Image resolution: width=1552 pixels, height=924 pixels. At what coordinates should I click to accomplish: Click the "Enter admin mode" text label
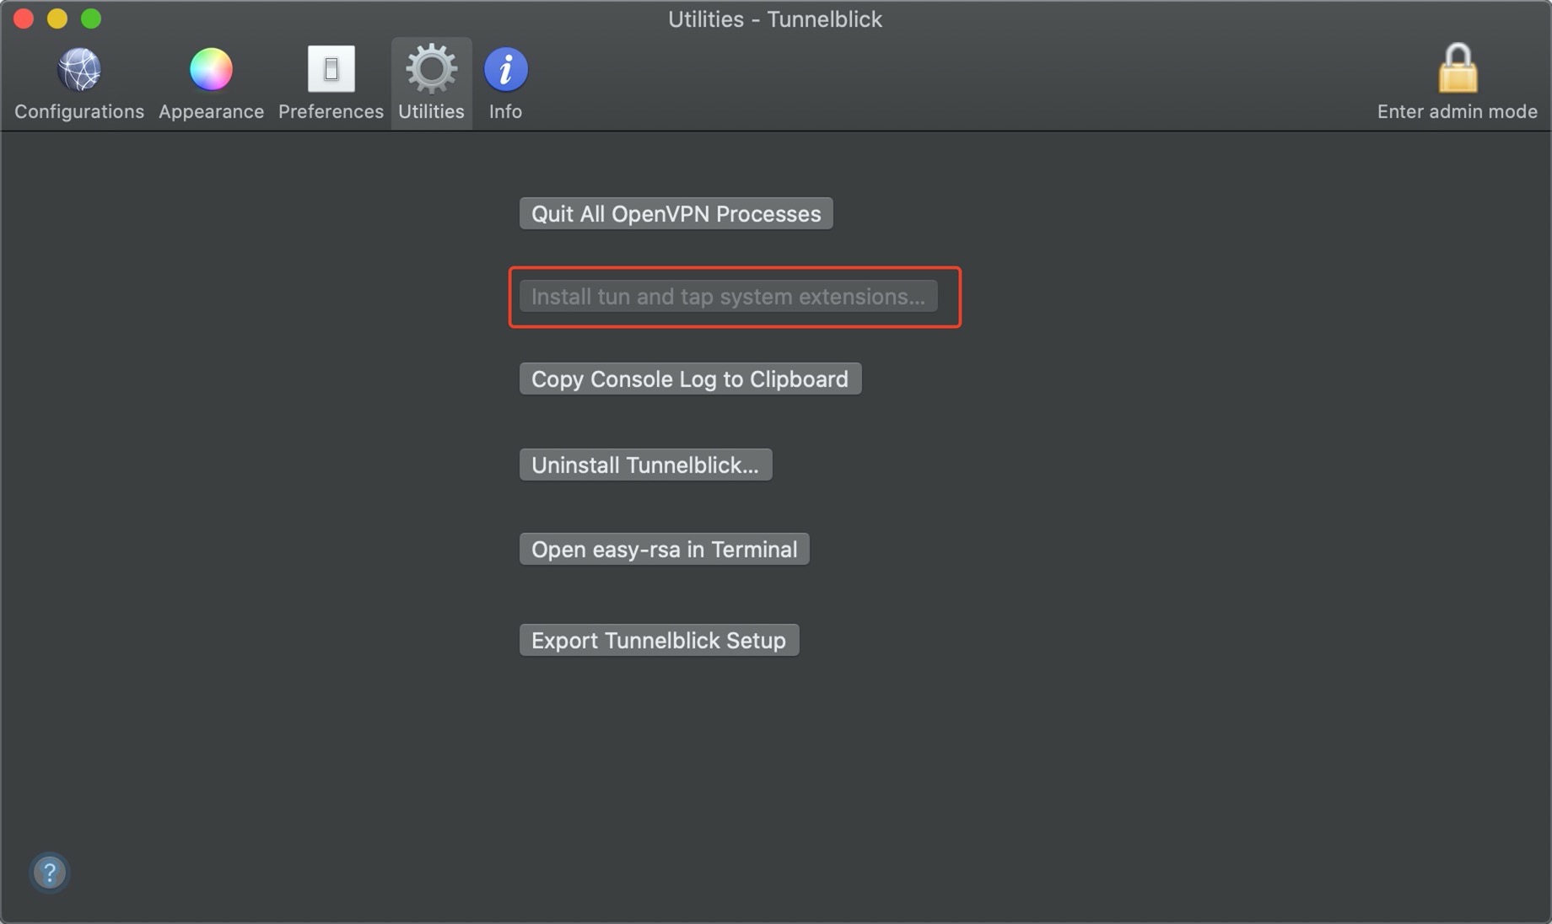[1457, 111]
